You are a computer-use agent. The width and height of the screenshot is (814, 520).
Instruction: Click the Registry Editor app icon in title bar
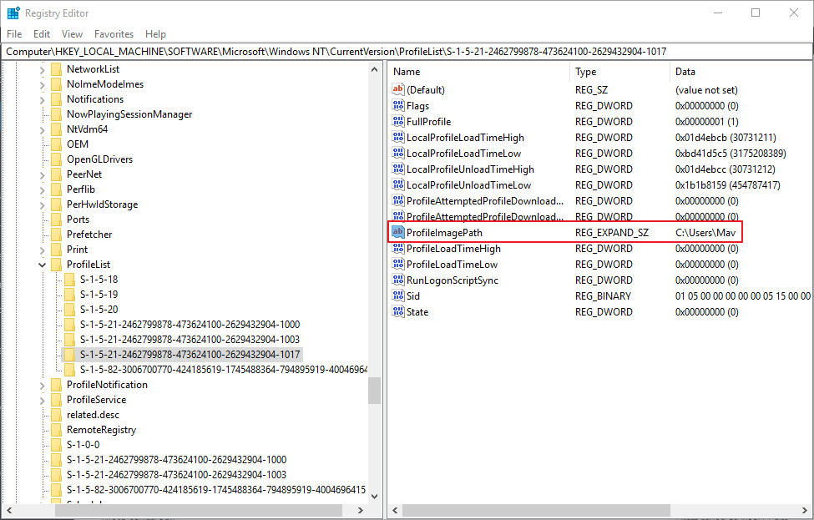13,13
